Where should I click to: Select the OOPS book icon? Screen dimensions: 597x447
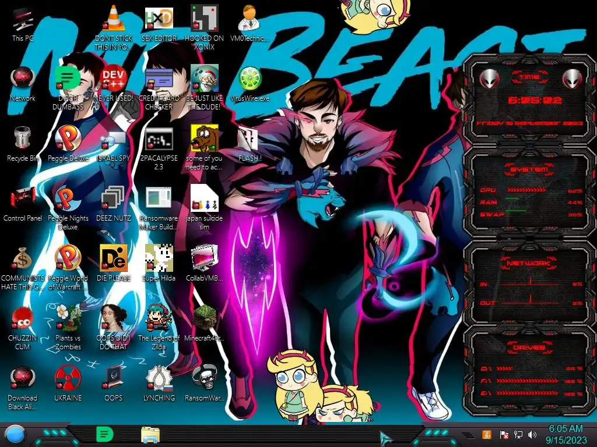(114, 384)
